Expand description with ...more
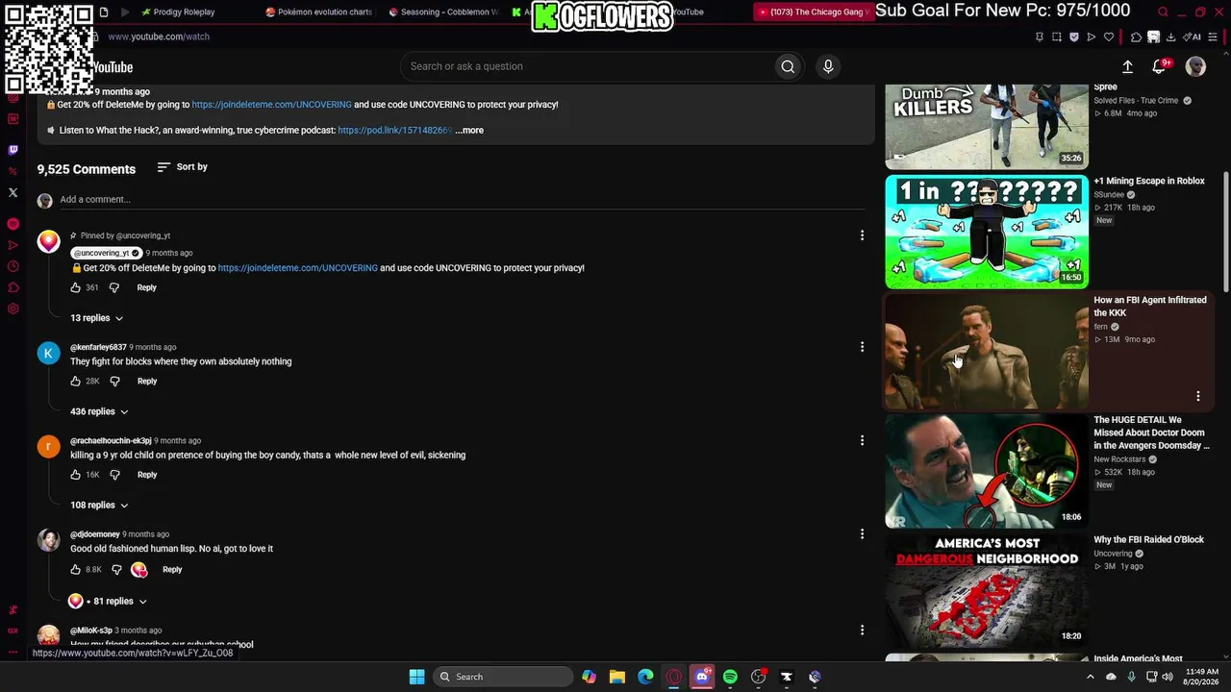Viewport: 1231px width, 692px height. click(x=469, y=131)
